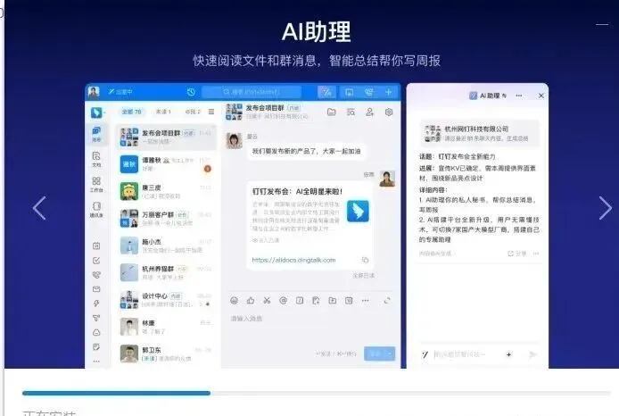
Task: Open the lightning bolt icon in sidebar
Action: pyautogui.click(x=96, y=304)
